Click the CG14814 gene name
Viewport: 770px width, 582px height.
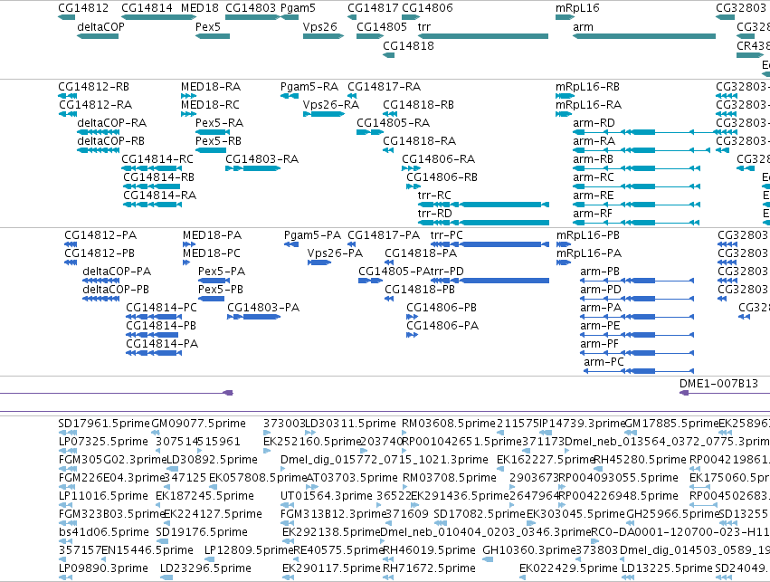click(147, 8)
